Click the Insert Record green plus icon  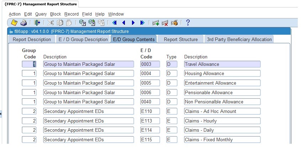coord(155,23)
